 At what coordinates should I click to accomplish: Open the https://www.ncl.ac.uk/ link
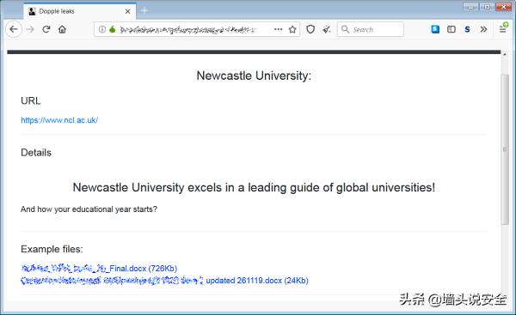point(59,120)
